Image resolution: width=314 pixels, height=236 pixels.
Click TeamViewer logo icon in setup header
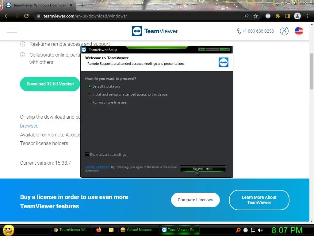[x=224, y=62]
